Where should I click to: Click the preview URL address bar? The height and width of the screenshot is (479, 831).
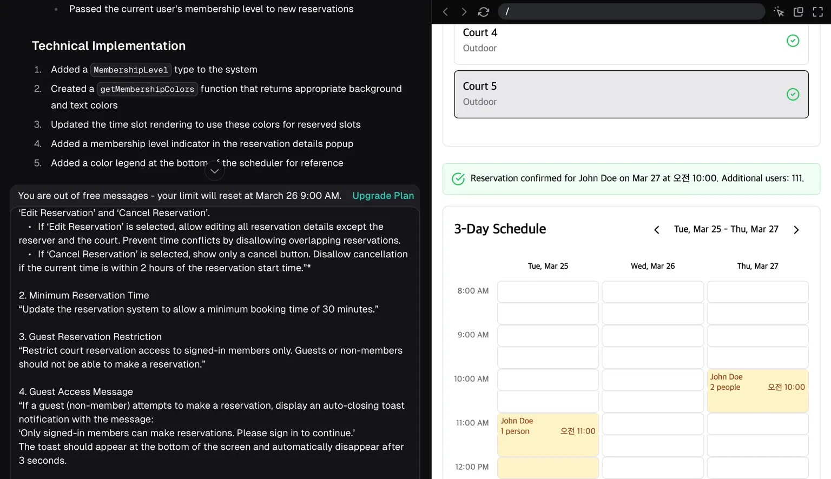coord(631,12)
